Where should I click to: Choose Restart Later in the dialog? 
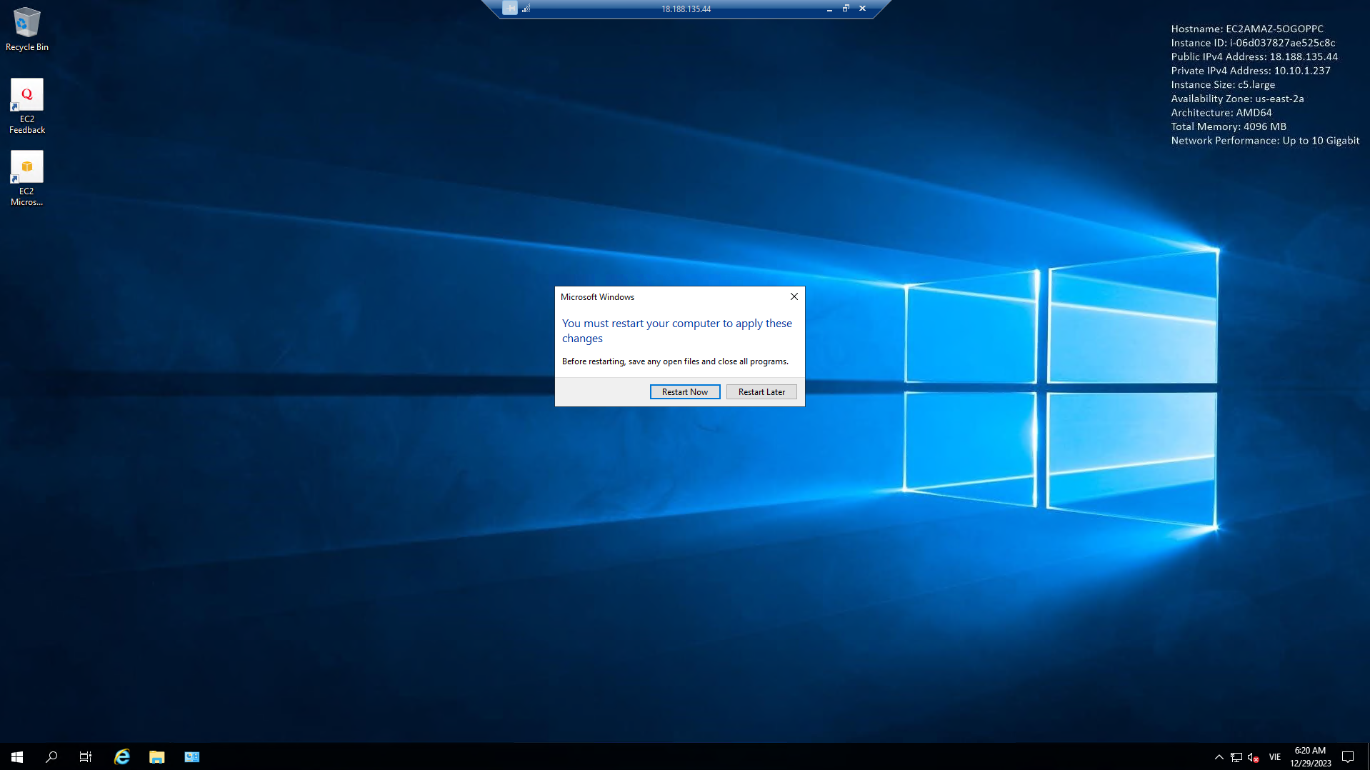(x=761, y=391)
